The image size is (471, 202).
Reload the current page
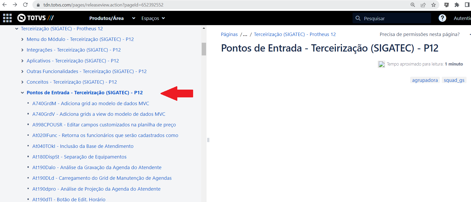coord(25,5)
